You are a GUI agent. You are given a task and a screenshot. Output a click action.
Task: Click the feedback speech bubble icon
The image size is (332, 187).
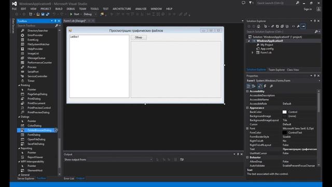[x=243, y=3]
